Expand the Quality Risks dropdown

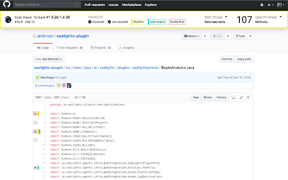(280, 17)
